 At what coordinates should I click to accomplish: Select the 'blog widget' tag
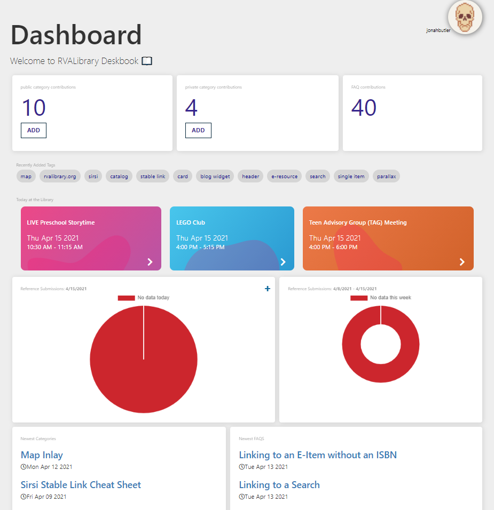pos(215,176)
